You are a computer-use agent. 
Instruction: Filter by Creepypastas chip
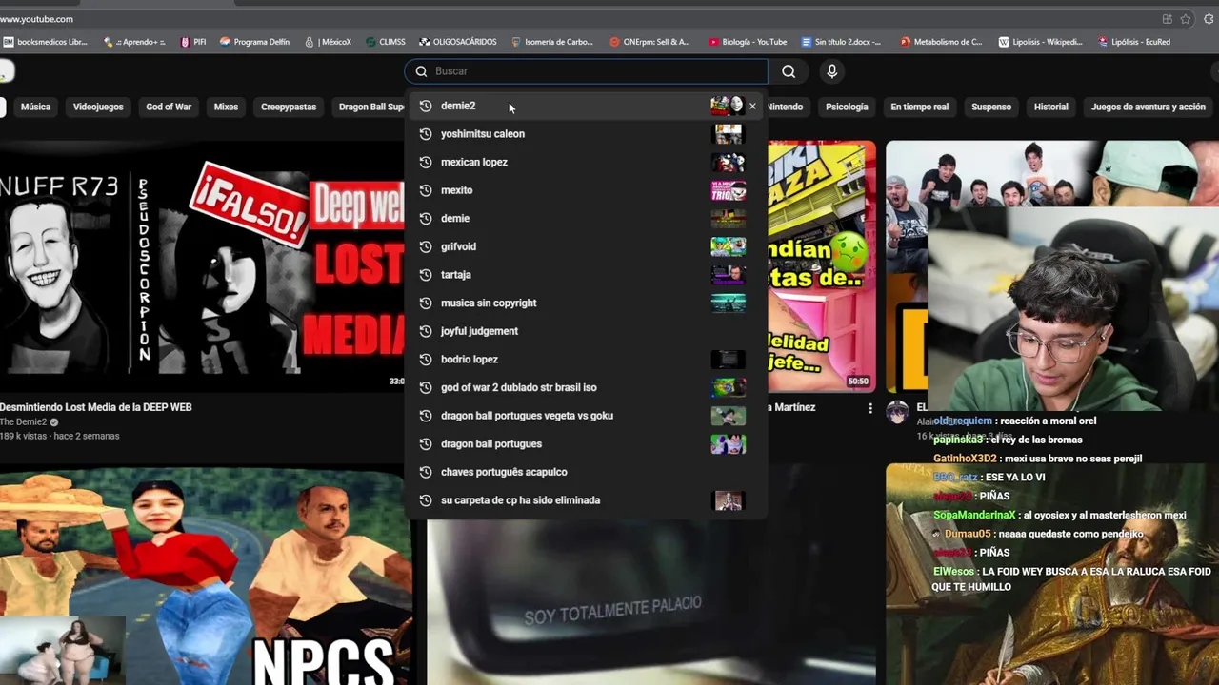click(x=289, y=107)
